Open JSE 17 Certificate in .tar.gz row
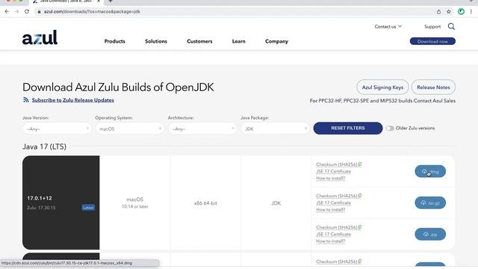This screenshot has width=478, height=269. [334, 202]
